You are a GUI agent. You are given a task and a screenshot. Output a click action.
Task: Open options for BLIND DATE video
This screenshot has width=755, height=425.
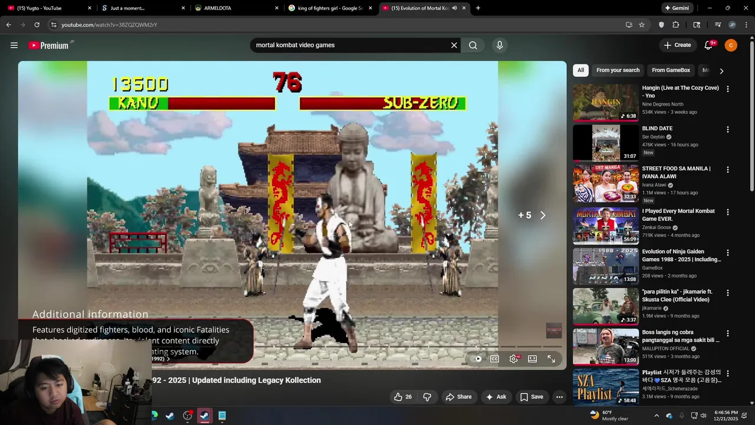(x=727, y=129)
